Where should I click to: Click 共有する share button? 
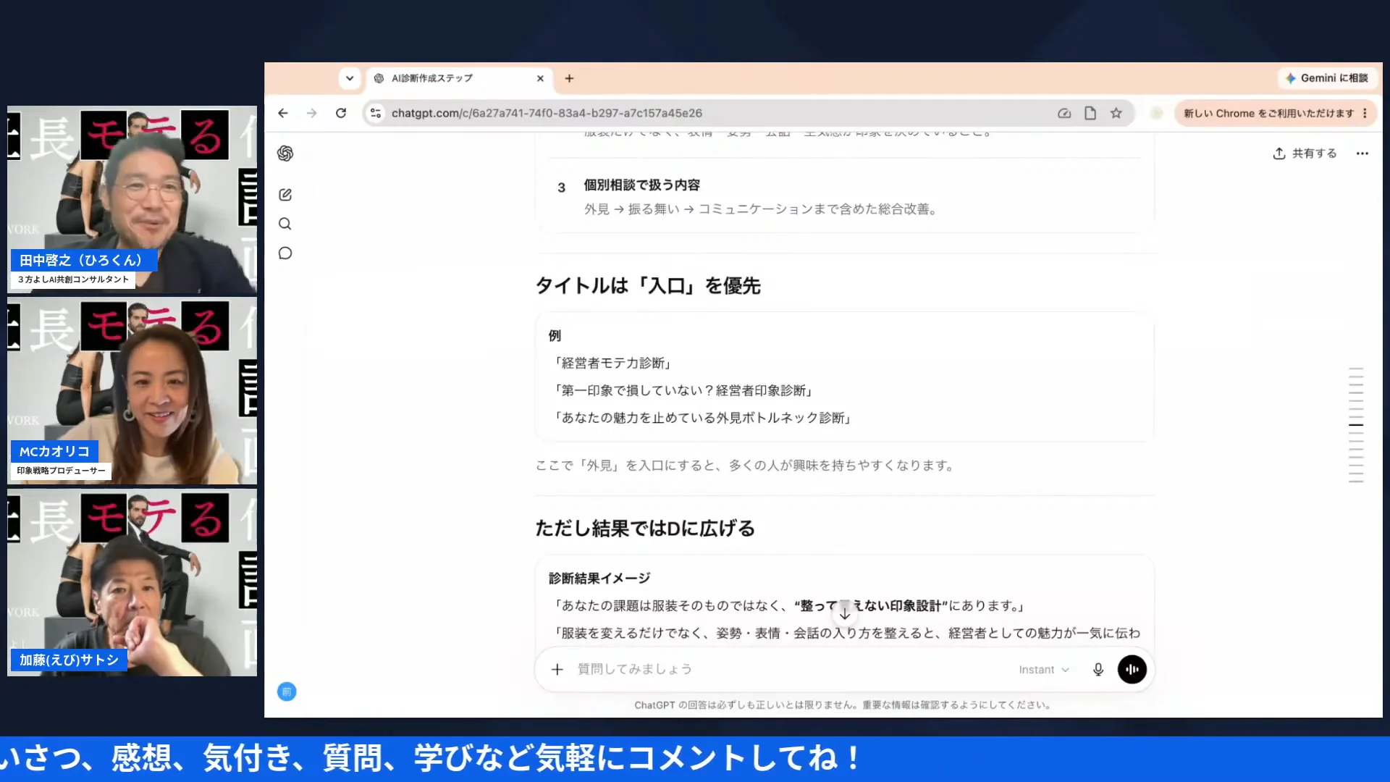coord(1305,154)
